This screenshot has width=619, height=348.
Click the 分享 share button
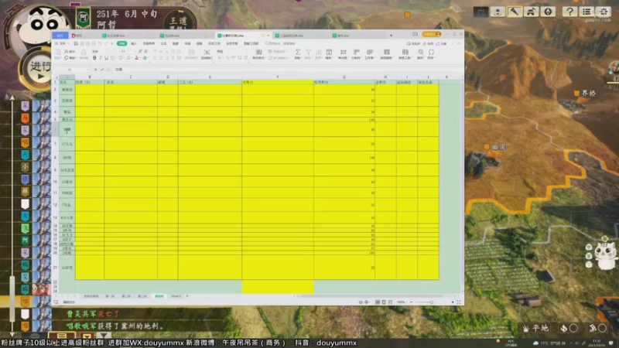pyautogui.click(x=441, y=43)
